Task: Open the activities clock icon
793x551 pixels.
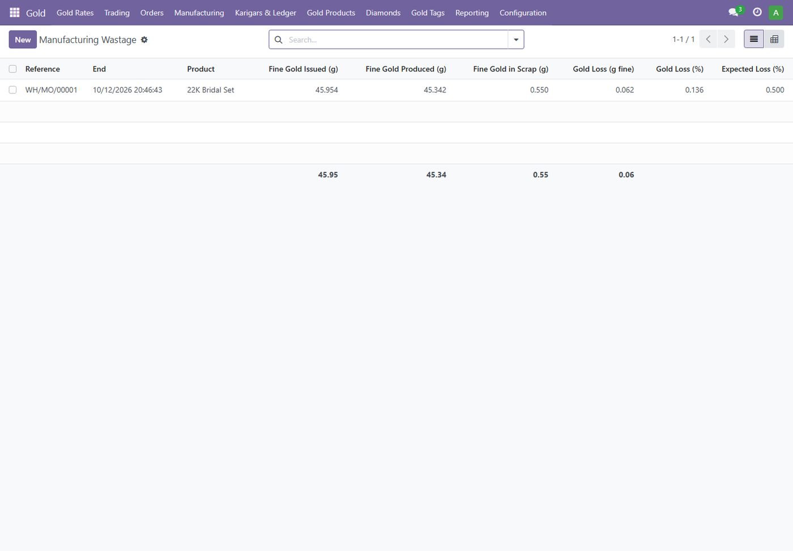Action: (757, 12)
